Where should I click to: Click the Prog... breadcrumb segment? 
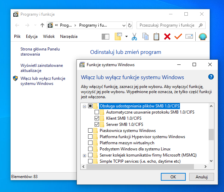coord(66,25)
